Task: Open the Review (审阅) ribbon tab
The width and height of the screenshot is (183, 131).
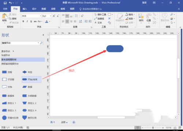Action: [63, 9]
